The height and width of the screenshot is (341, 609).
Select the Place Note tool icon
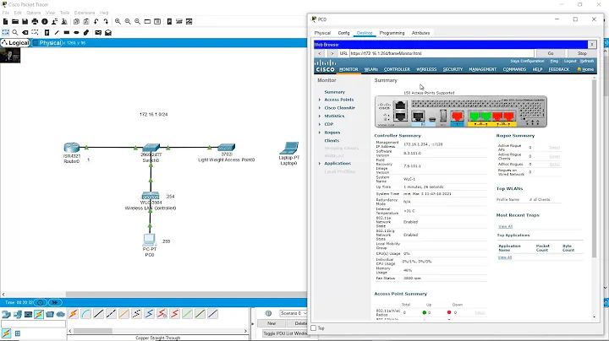(x=47, y=33)
